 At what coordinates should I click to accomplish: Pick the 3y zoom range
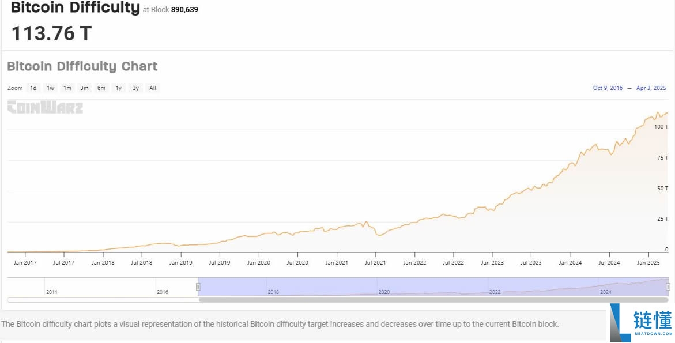pos(135,88)
